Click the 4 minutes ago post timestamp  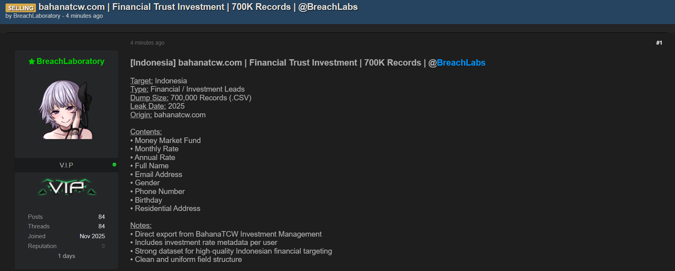point(147,42)
